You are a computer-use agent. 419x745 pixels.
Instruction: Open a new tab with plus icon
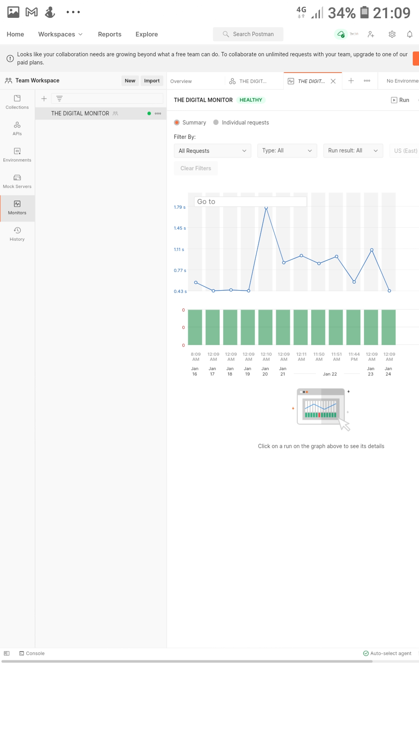[x=351, y=81]
